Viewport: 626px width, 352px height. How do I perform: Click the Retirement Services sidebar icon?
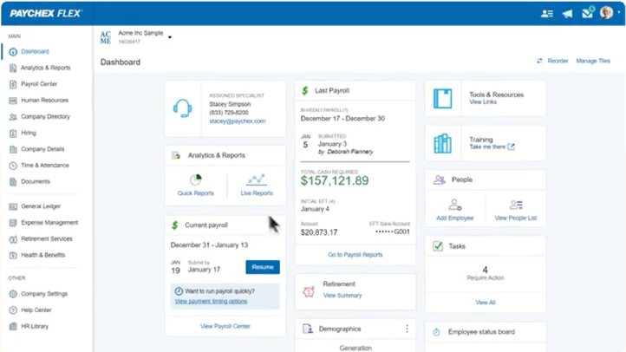tap(13, 239)
